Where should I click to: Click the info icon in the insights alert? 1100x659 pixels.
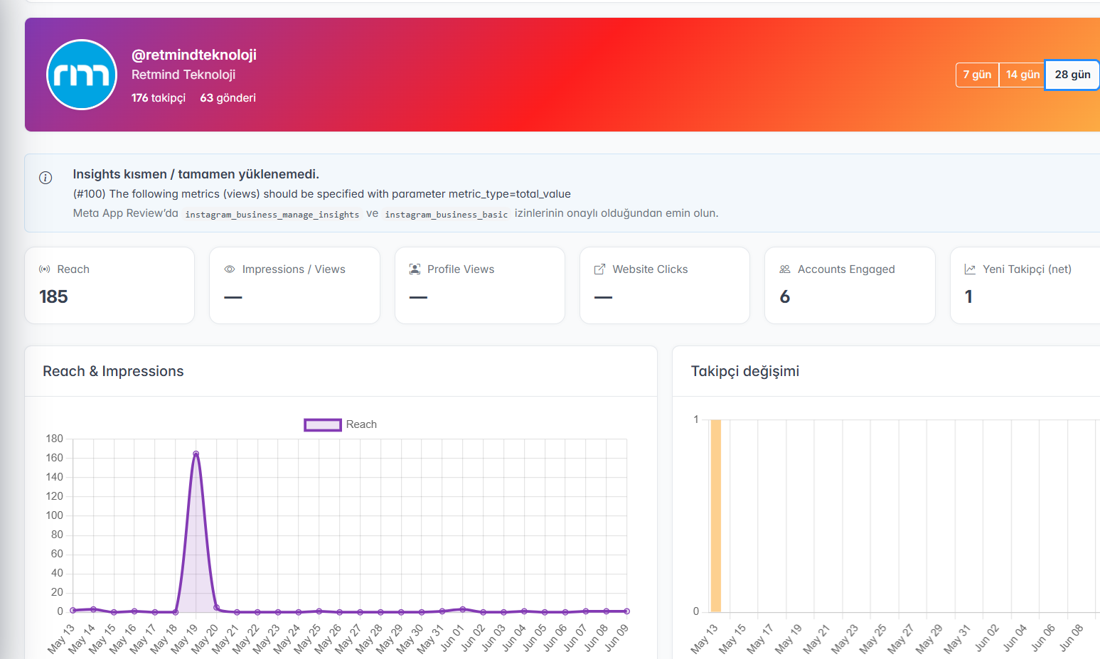point(46,178)
